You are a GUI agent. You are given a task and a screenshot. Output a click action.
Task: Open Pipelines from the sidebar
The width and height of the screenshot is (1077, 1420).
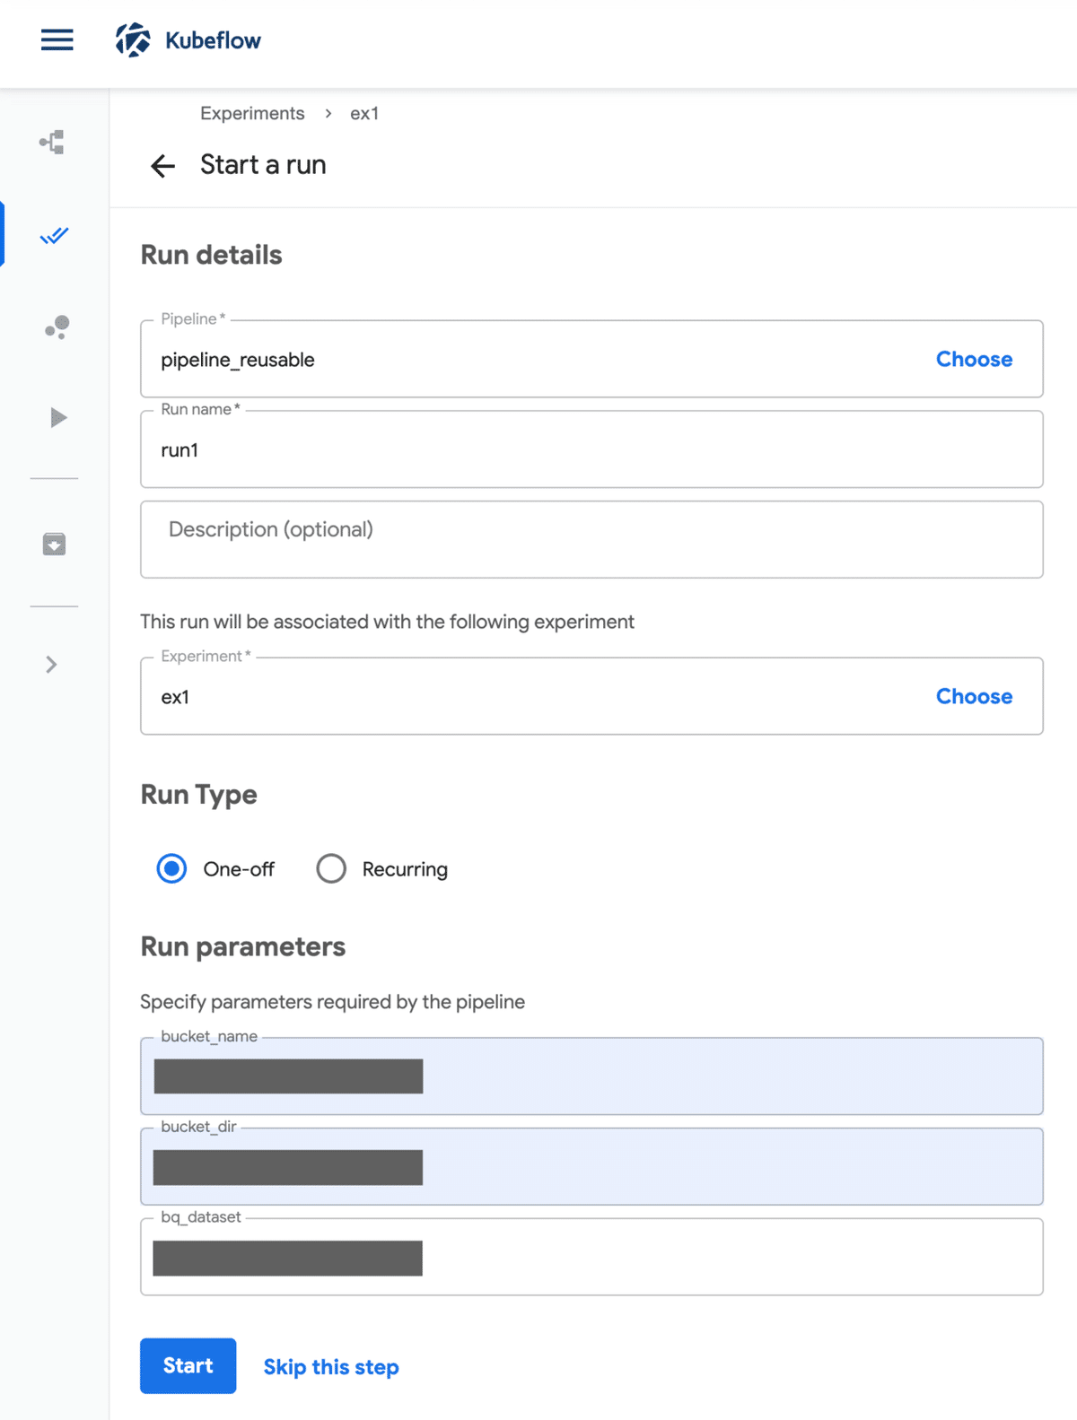click(x=53, y=143)
